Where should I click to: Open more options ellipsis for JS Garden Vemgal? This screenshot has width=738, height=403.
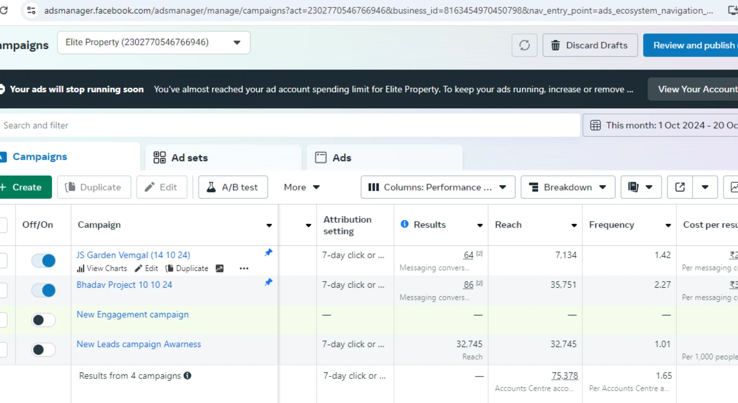point(244,268)
